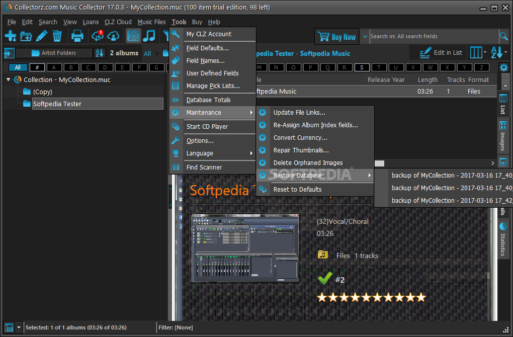Click the toggle folder panel icon

[9, 53]
